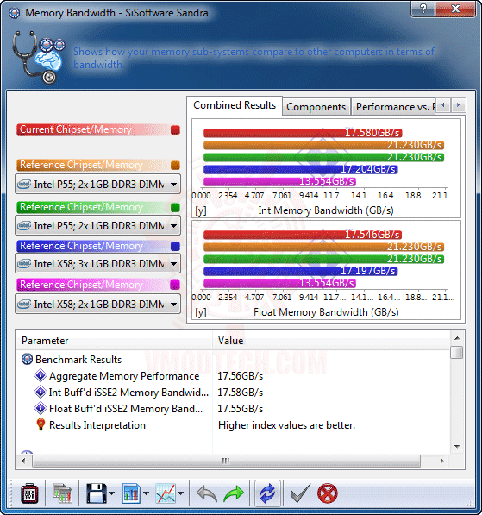Click the results list scroll down arrow
The height and width of the screenshot is (515, 482).
[457, 446]
